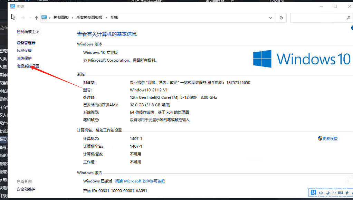Click the input method logo icon
353x200 pixels.
point(313,192)
